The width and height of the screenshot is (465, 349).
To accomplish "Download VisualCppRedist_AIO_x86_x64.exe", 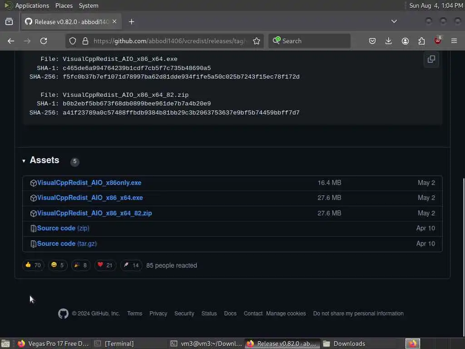I will pos(90,198).
